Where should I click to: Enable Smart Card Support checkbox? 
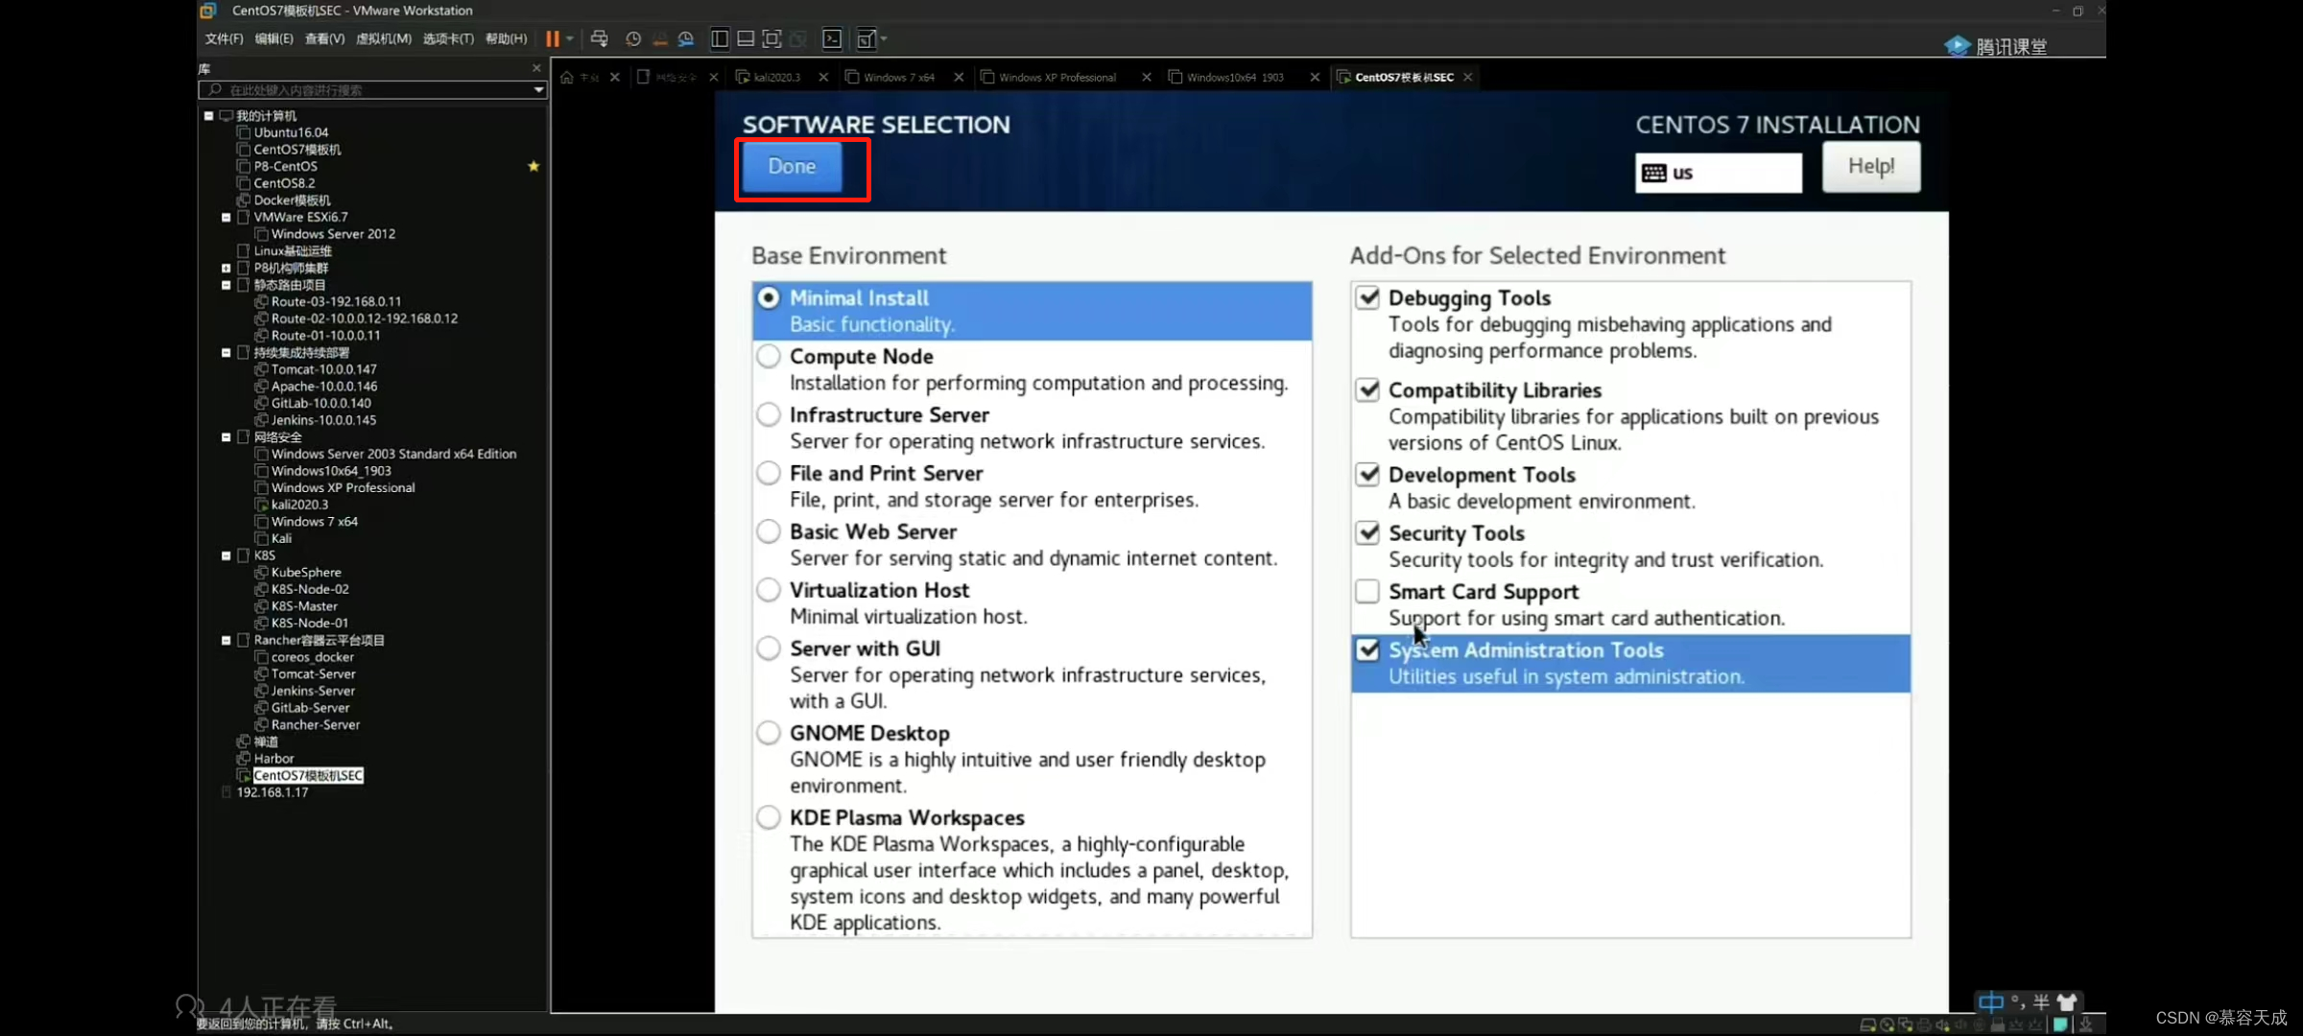click(1367, 592)
